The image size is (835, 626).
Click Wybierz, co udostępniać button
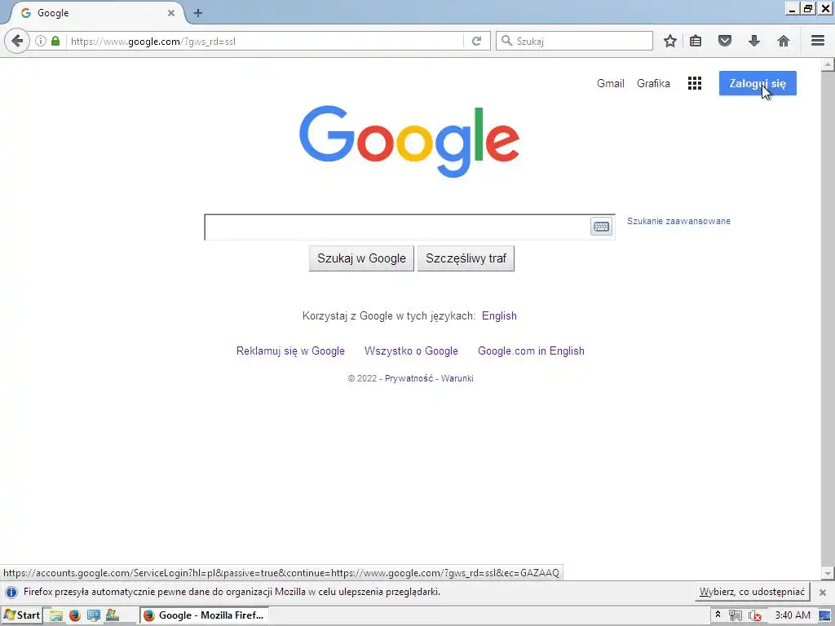(x=752, y=592)
